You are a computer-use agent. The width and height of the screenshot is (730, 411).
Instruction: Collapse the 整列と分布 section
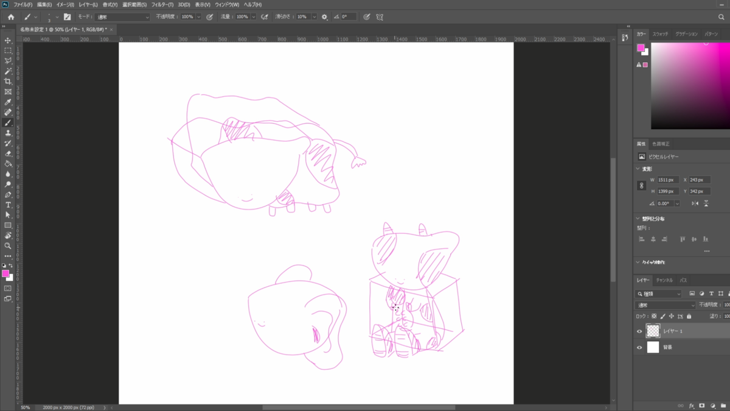coord(638,219)
